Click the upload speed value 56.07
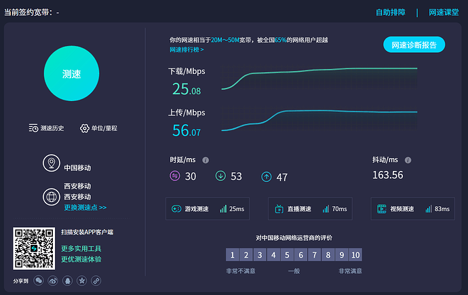This screenshot has height=295, width=468. tap(187, 130)
